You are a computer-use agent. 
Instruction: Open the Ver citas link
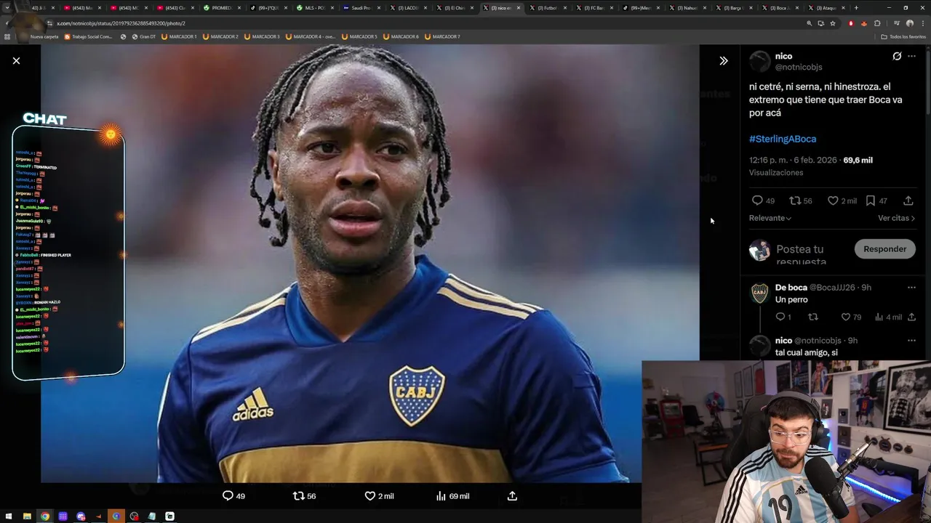pyautogui.click(x=896, y=218)
